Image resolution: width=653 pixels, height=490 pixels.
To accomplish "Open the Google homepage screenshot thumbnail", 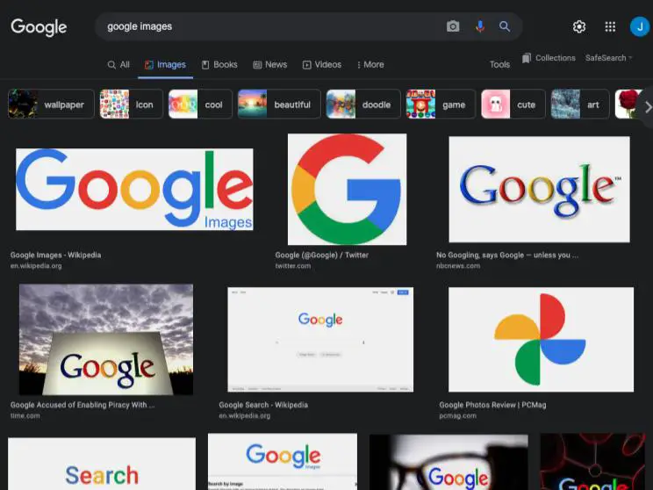I will tap(320, 339).
